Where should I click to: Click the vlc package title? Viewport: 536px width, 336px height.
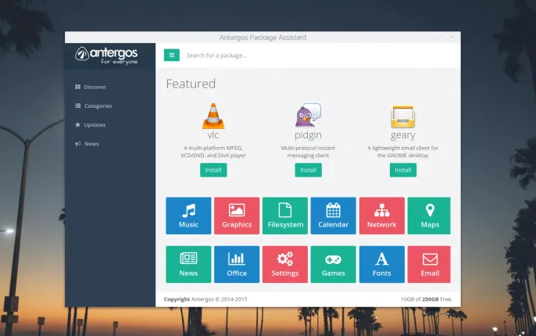click(x=213, y=135)
